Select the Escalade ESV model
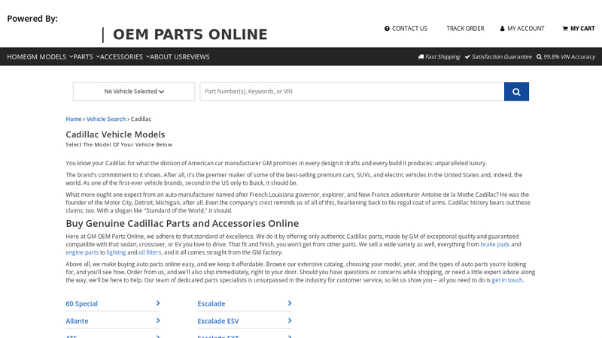The width and height of the screenshot is (602, 338). click(218, 321)
